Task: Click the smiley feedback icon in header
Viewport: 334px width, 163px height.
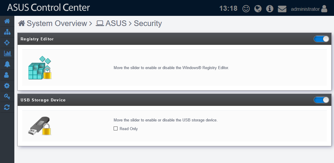Action: [x=246, y=9]
